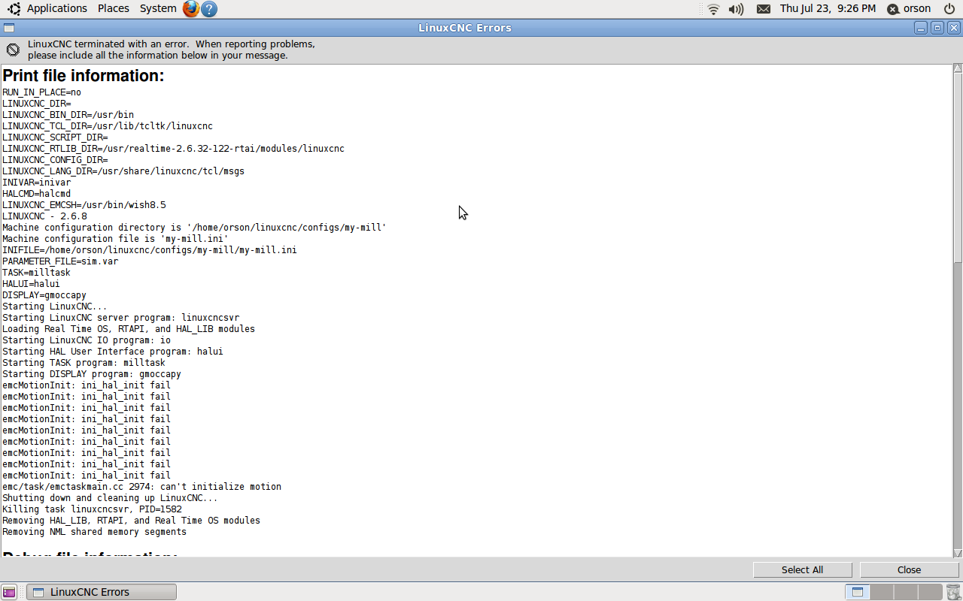Click the line 'RUN_IN_PLACE=no'
The width and height of the screenshot is (963, 601).
tap(41, 92)
